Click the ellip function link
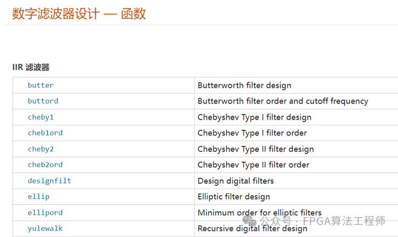The image size is (398, 237). click(39, 197)
